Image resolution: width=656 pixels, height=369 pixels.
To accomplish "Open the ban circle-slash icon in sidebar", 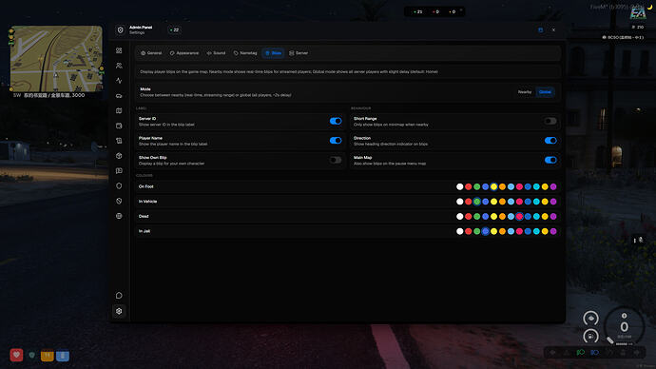I will pos(119,201).
